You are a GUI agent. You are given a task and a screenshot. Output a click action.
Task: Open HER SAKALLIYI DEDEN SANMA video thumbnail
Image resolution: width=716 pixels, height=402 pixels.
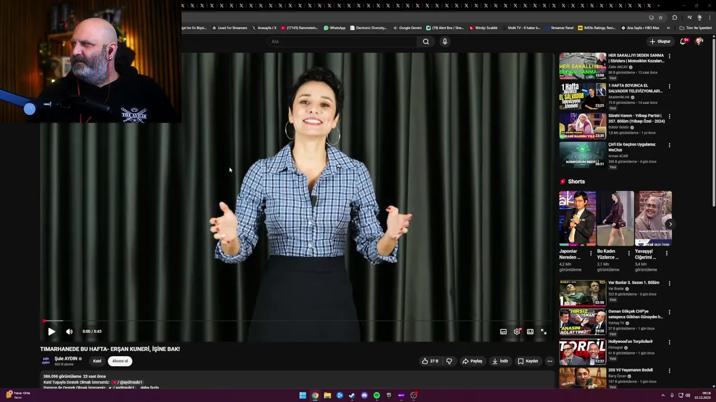(x=582, y=66)
